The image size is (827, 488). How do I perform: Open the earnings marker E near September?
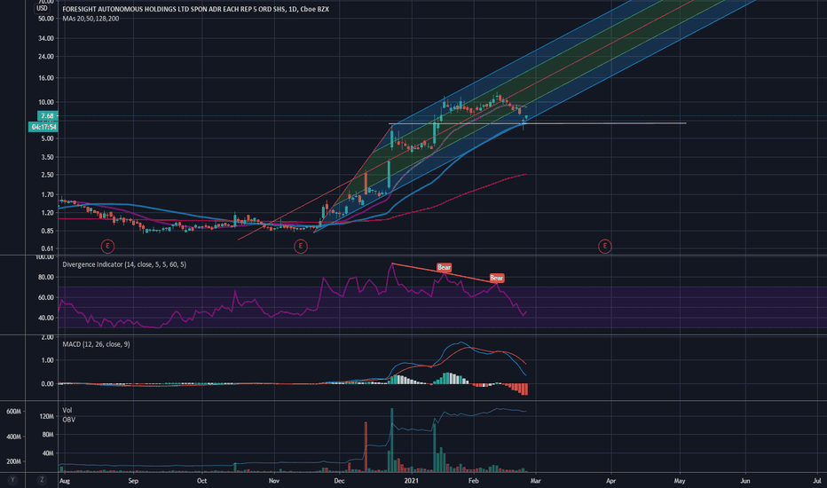[x=107, y=246]
